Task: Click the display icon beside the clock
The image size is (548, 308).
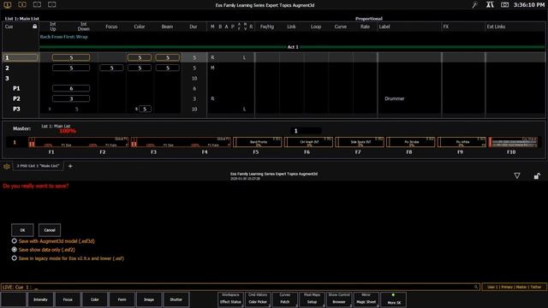Action: pyautogui.click(x=504, y=5)
